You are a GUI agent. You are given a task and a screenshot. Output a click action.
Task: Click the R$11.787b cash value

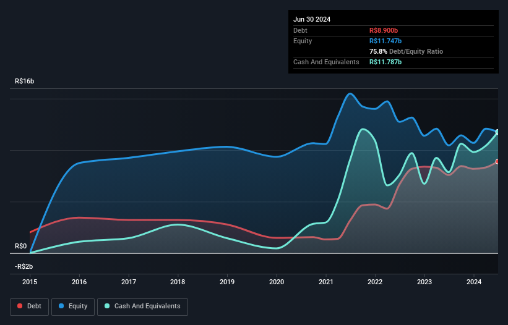[x=385, y=62]
